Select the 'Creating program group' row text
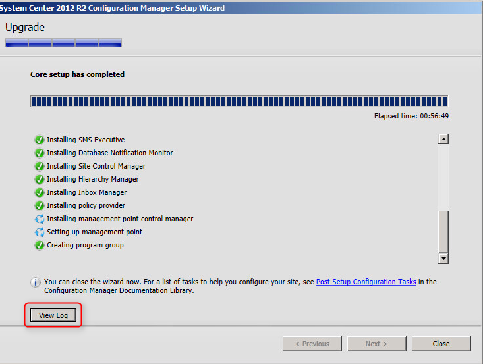Viewport: 483px width, 364px height. [85, 245]
